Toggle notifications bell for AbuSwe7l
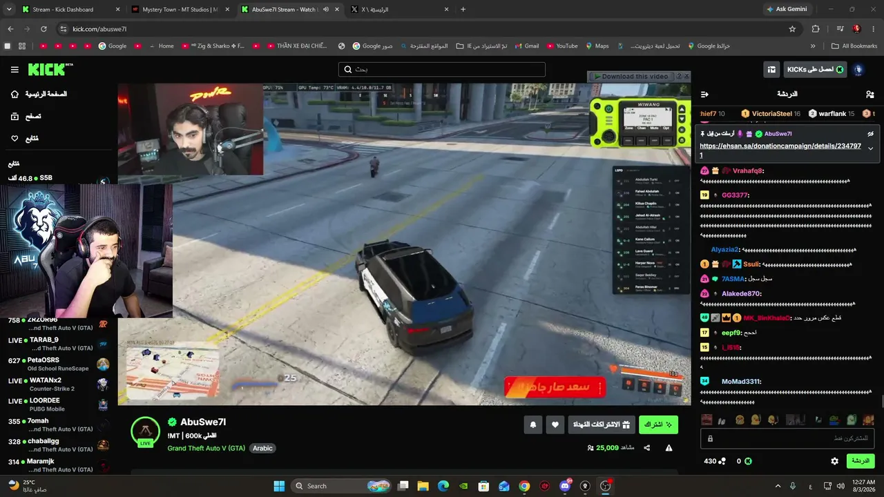 [x=532, y=425]
